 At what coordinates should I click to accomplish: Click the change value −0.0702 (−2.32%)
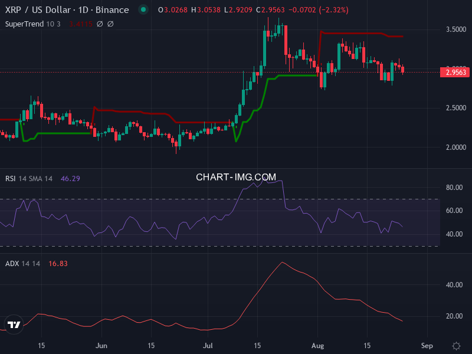coord(319,10)
